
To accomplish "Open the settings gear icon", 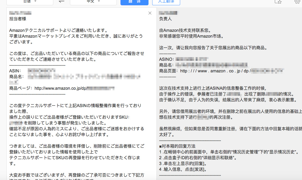I will pos(298,2).
